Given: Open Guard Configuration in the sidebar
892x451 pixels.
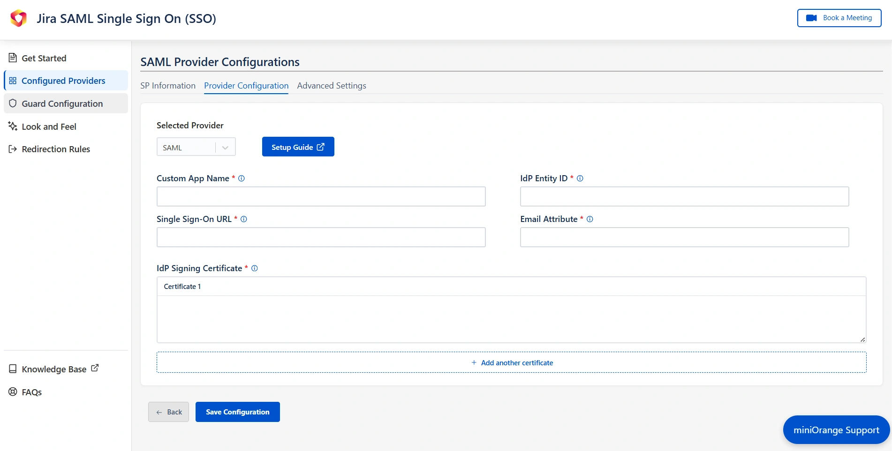Looking at the screenshot, I should pyautogui.click(x=66, y=104).
